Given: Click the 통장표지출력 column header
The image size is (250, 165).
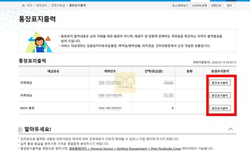Looking at the screenshot, I should tap(220, 71).
